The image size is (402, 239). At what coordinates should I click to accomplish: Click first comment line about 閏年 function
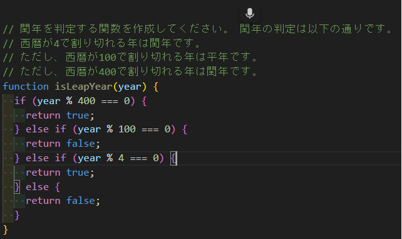point(197,29)
